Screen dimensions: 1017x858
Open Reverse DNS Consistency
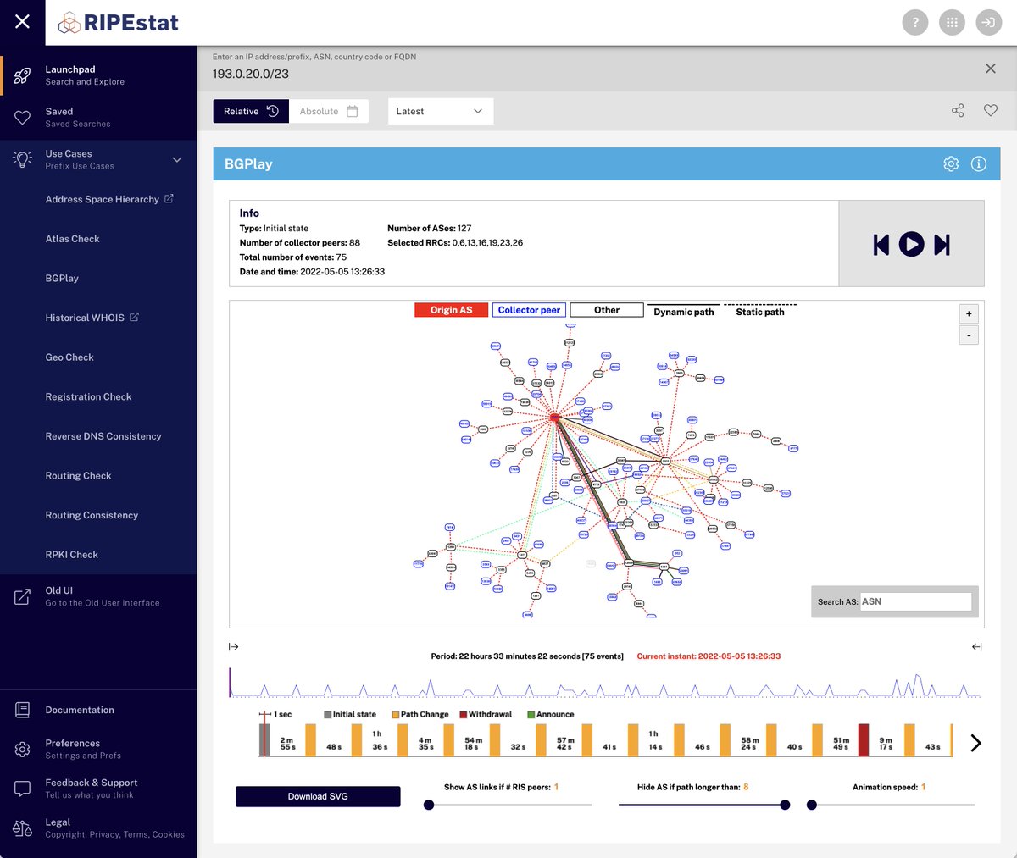[x=103, y=436]
